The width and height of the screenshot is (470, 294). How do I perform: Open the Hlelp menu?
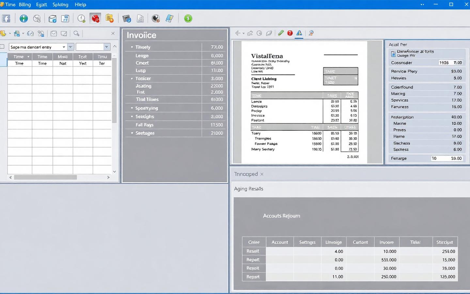point(80,5)
